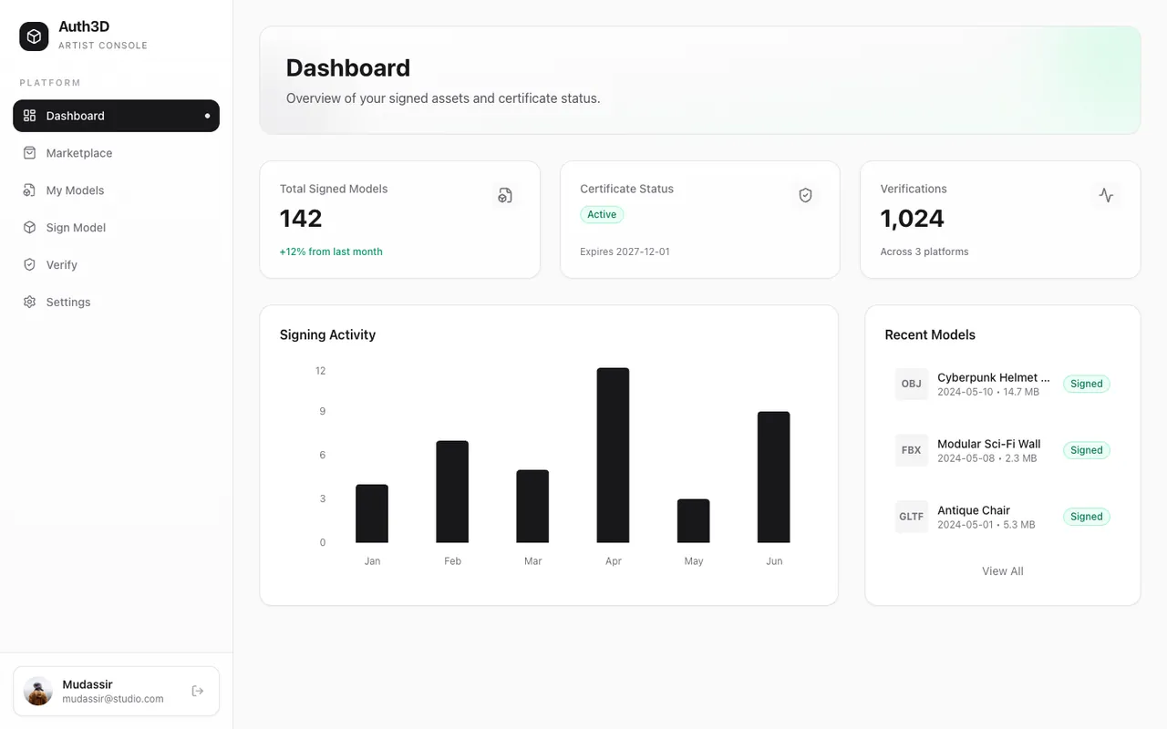Click the Marketplace shopping bag icon

[x=30, y=153]
